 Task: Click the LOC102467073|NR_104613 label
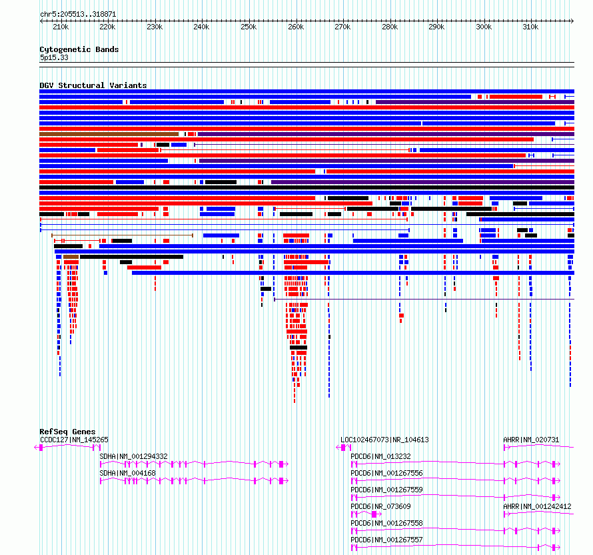point(384,440)
